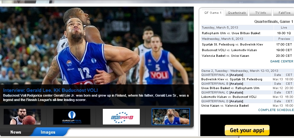Open the QF Game 1 tab

[213, 13]
